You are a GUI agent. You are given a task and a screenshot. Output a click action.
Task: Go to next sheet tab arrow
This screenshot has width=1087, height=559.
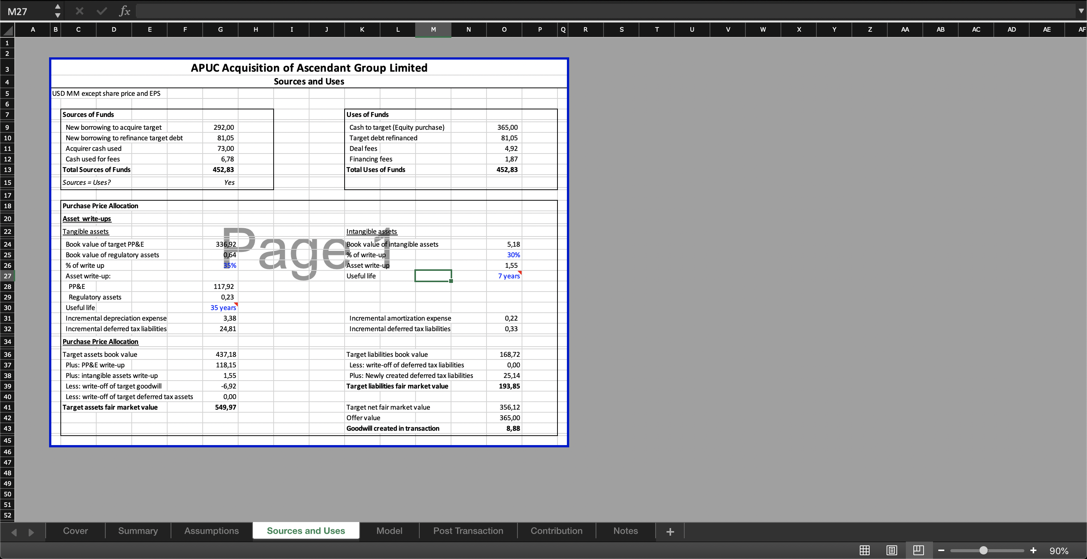[x=31, y=532]
